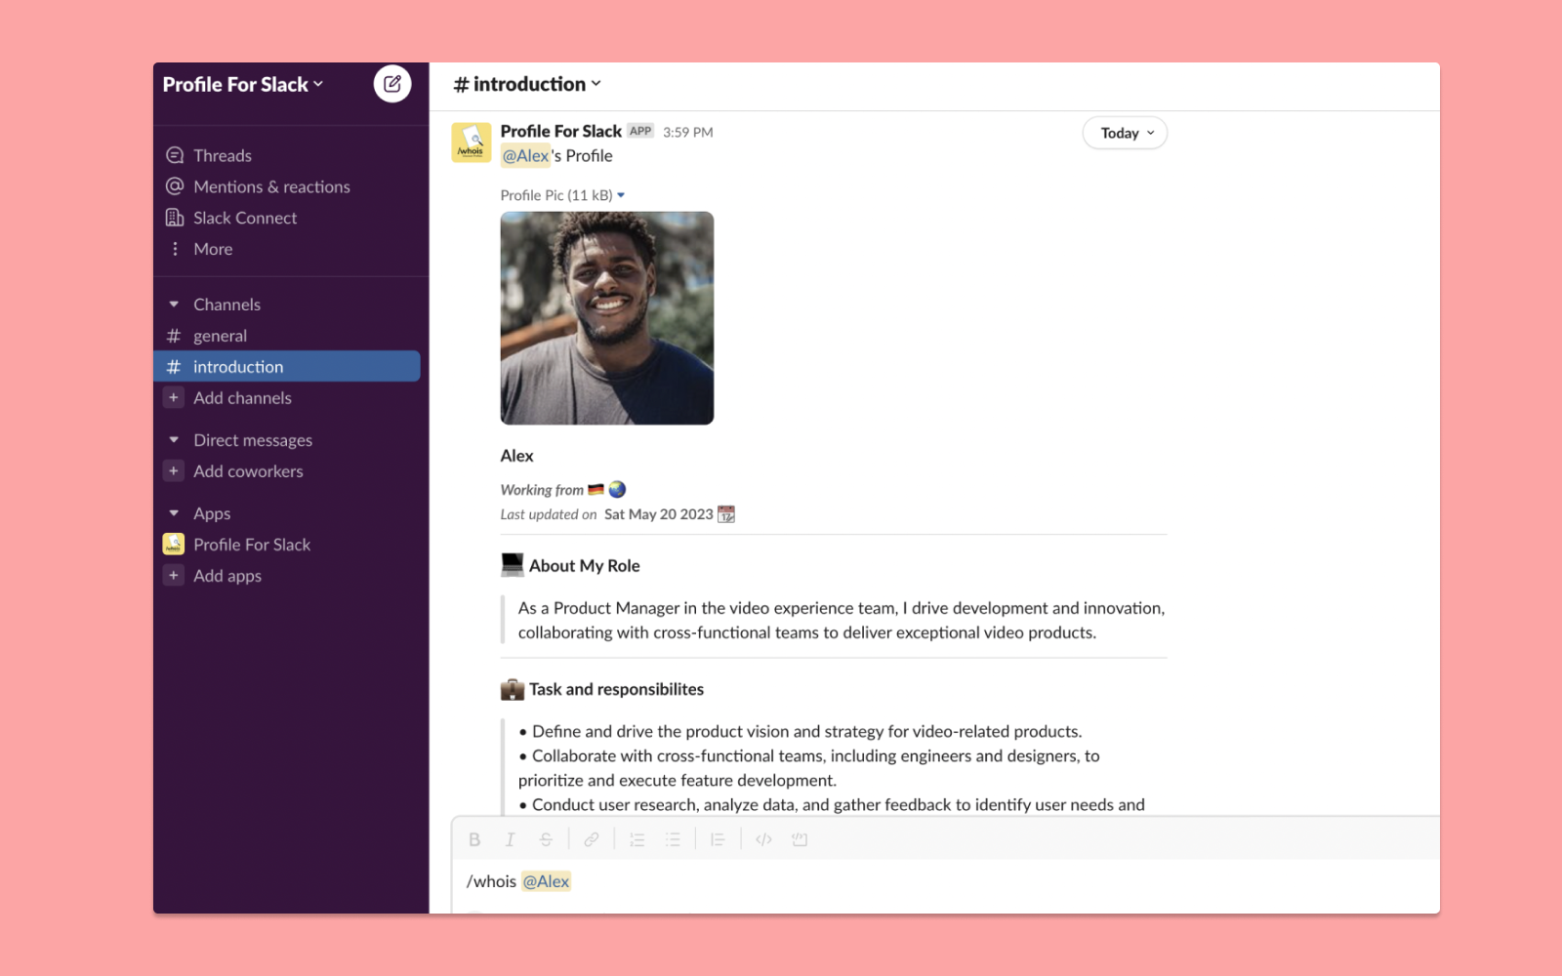Image resolution: width=1562 pixels, height=976 pixels.
Task: Click the blockquote icon
Action: (x=718, y=839)
